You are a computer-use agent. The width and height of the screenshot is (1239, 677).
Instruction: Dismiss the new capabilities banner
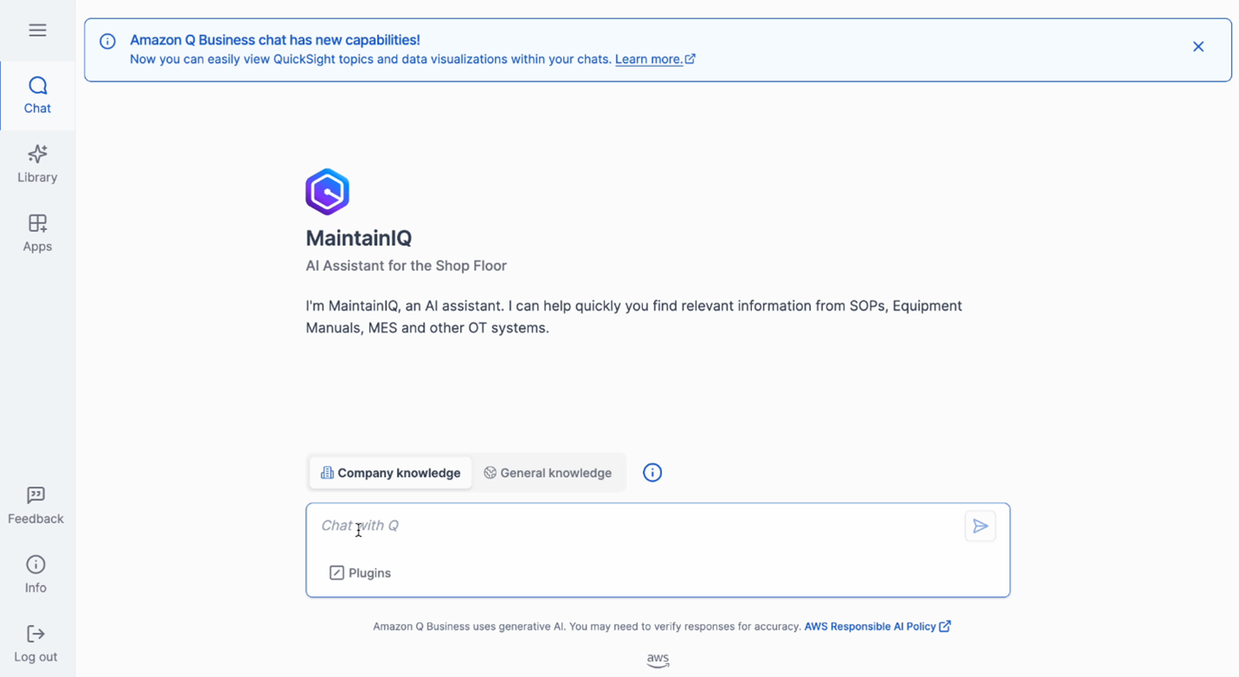coord(1198,47)
